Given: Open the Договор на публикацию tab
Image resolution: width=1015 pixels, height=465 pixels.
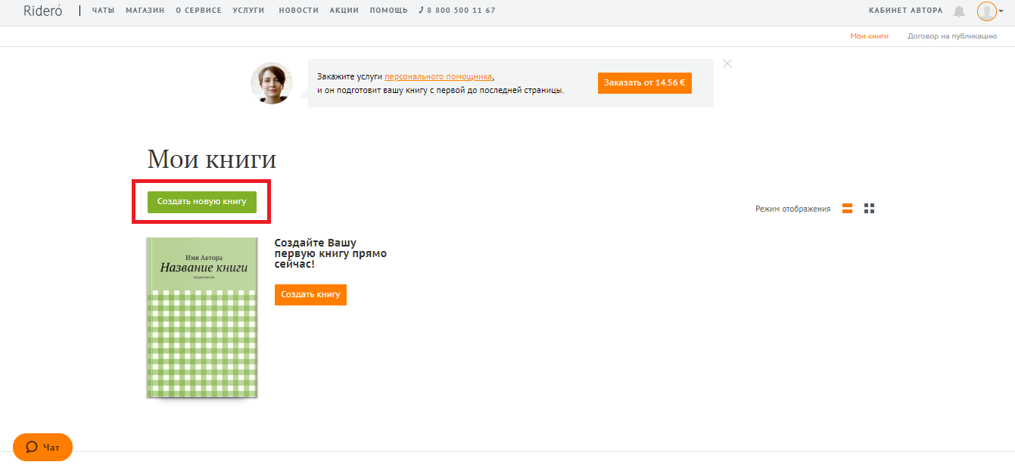Looking at the screenshot, I should point(952,36).
